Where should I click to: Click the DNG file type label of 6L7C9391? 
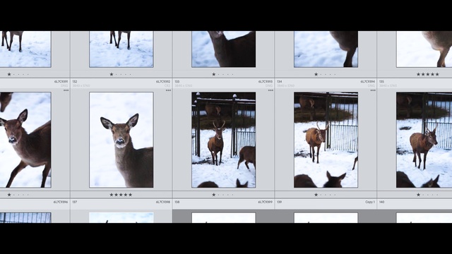click(x=64, y=86)
